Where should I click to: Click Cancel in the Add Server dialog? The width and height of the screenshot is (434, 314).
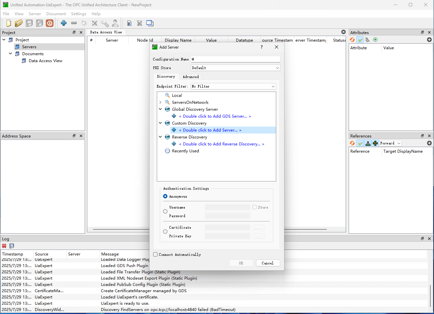[268, 263]
